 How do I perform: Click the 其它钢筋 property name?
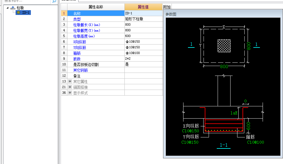pyautogui.click(x=81, y=70)
